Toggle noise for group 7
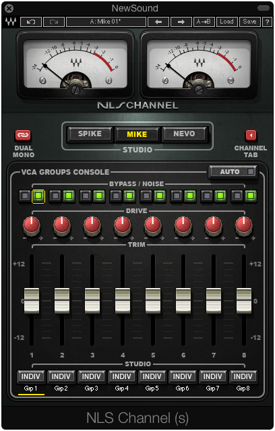The image size is (275, 431). [x=220, y=196]
